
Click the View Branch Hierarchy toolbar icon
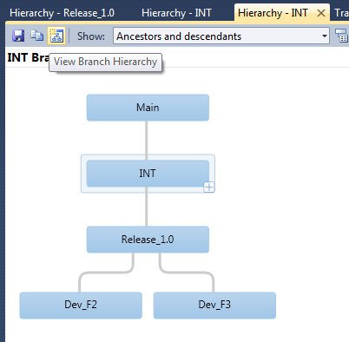pos(56,36)
